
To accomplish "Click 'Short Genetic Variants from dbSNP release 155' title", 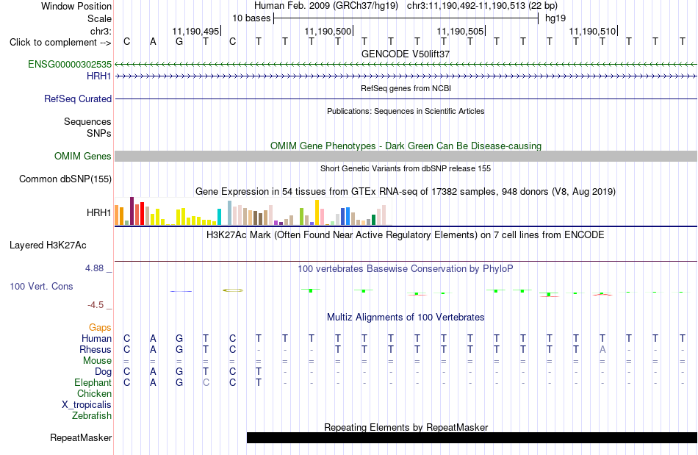I will (406, 169).
